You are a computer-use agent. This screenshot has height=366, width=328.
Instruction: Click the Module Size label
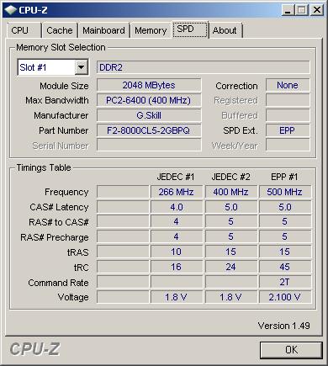pyautogui.click(x=64, y=86)
